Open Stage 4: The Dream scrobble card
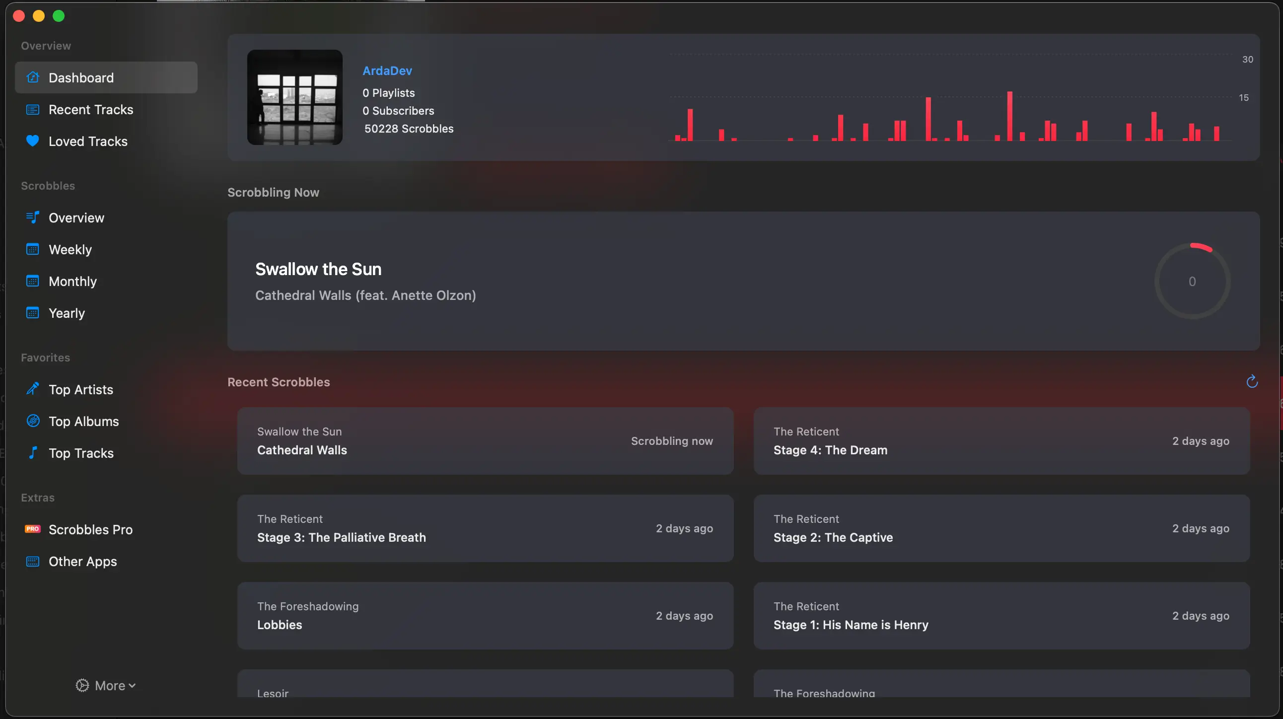 pyautogui.click(x=1001, y=441)
